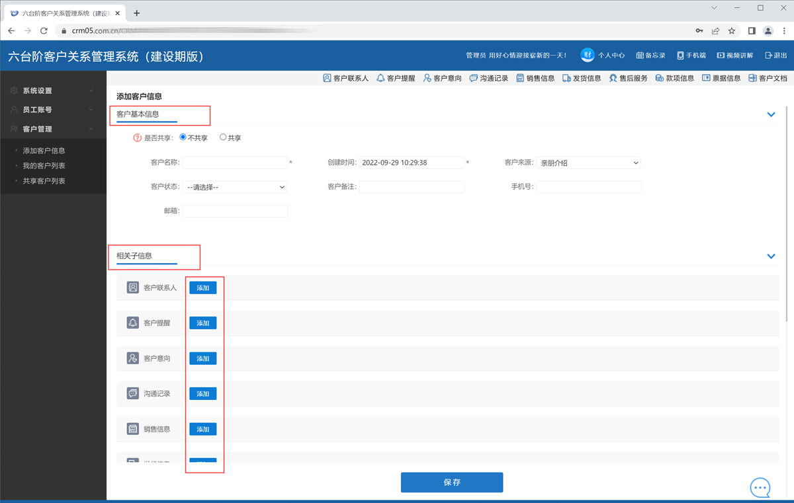794x503 pixels.
Task: Bookmark this page with the star icon
Action: (732, 30)
